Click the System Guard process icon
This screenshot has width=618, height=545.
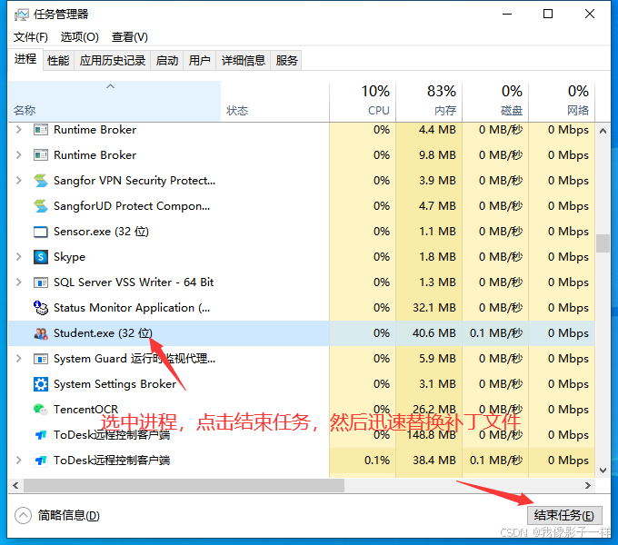pyautogui.click(x=41, y=359)
